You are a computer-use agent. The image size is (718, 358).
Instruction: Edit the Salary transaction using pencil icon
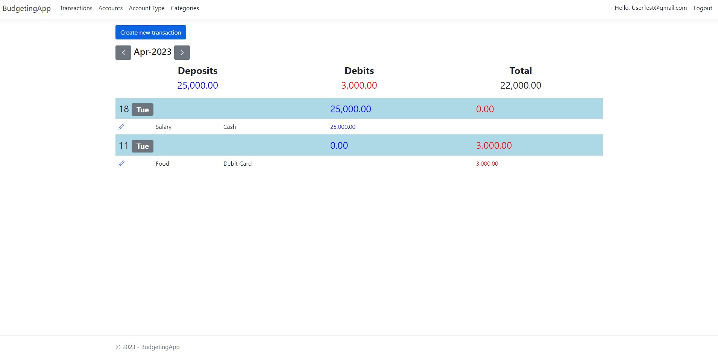tap(121, 127)
